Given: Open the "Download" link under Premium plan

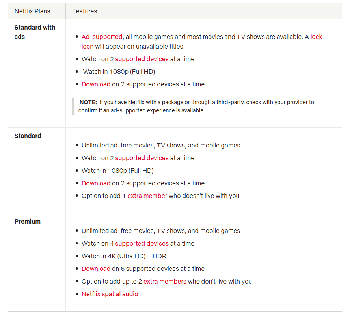Looking at the screenshot, I should (96, 269).
